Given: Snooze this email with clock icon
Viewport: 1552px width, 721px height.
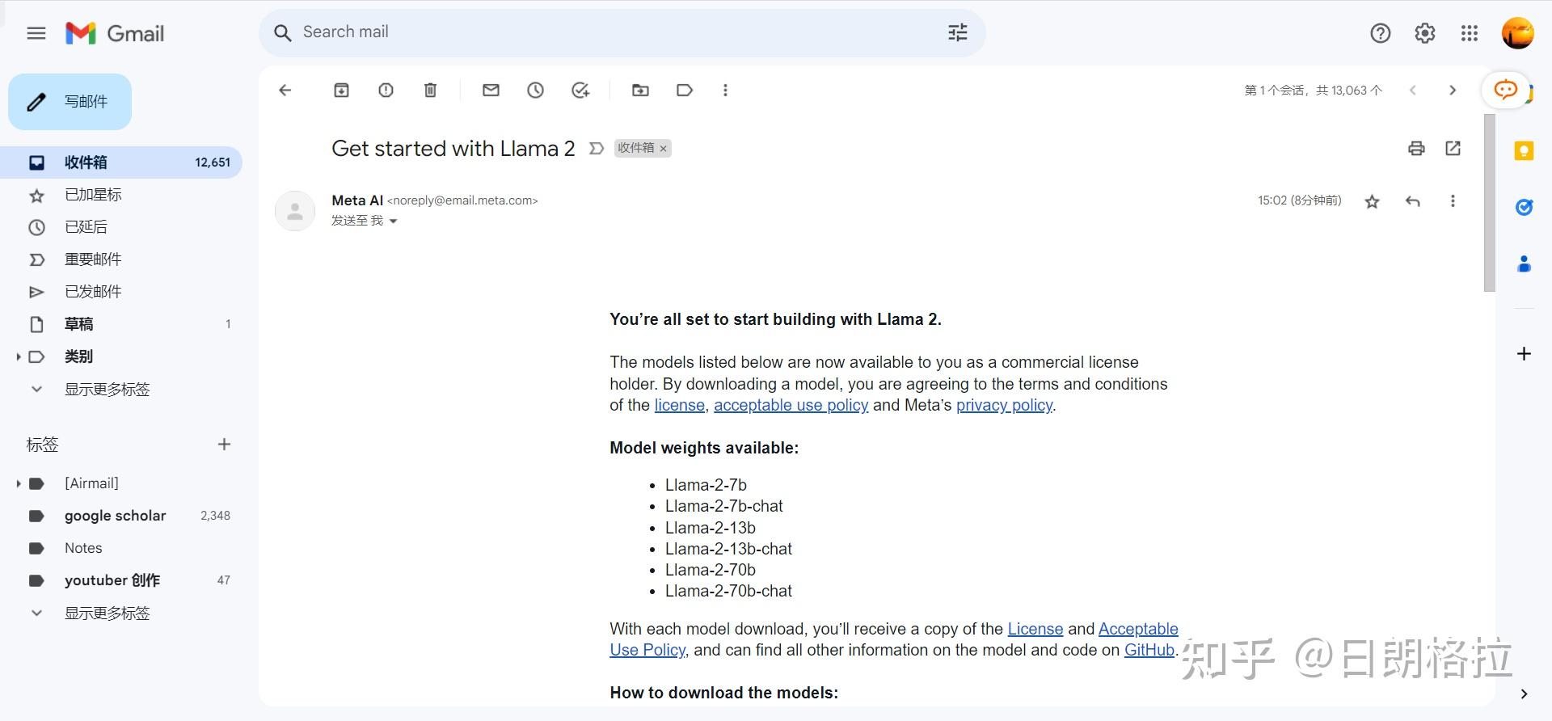Looking at the screenshot, I should [x=535, y=91].
